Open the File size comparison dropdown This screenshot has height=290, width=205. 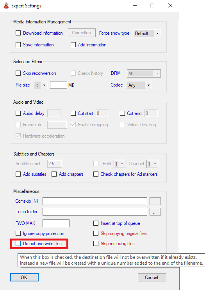[41, 85]
